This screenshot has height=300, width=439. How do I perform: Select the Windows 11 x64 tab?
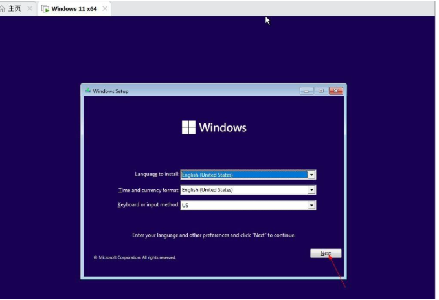(x=74, y=9)
